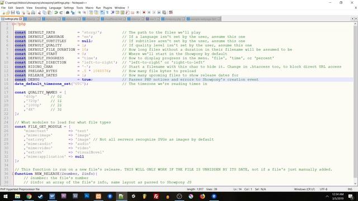Viewport: 358px width, 201px height.
Task: Open the Macro menu
Action: pos(89,8)
